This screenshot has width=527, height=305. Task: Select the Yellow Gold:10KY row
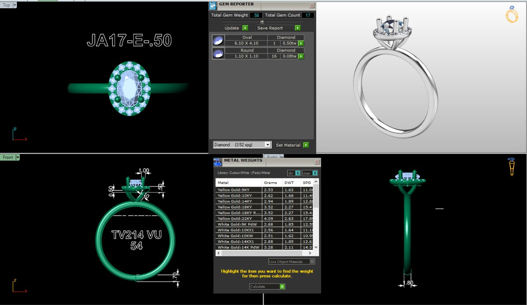tap(265, 195)
